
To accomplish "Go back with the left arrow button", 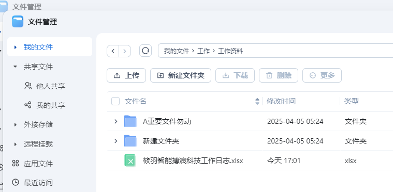I will [x=113, y=51].
